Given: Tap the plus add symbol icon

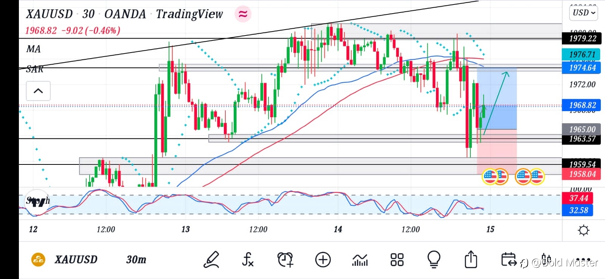Looking at the screenshot, I should tap(323, 260).
